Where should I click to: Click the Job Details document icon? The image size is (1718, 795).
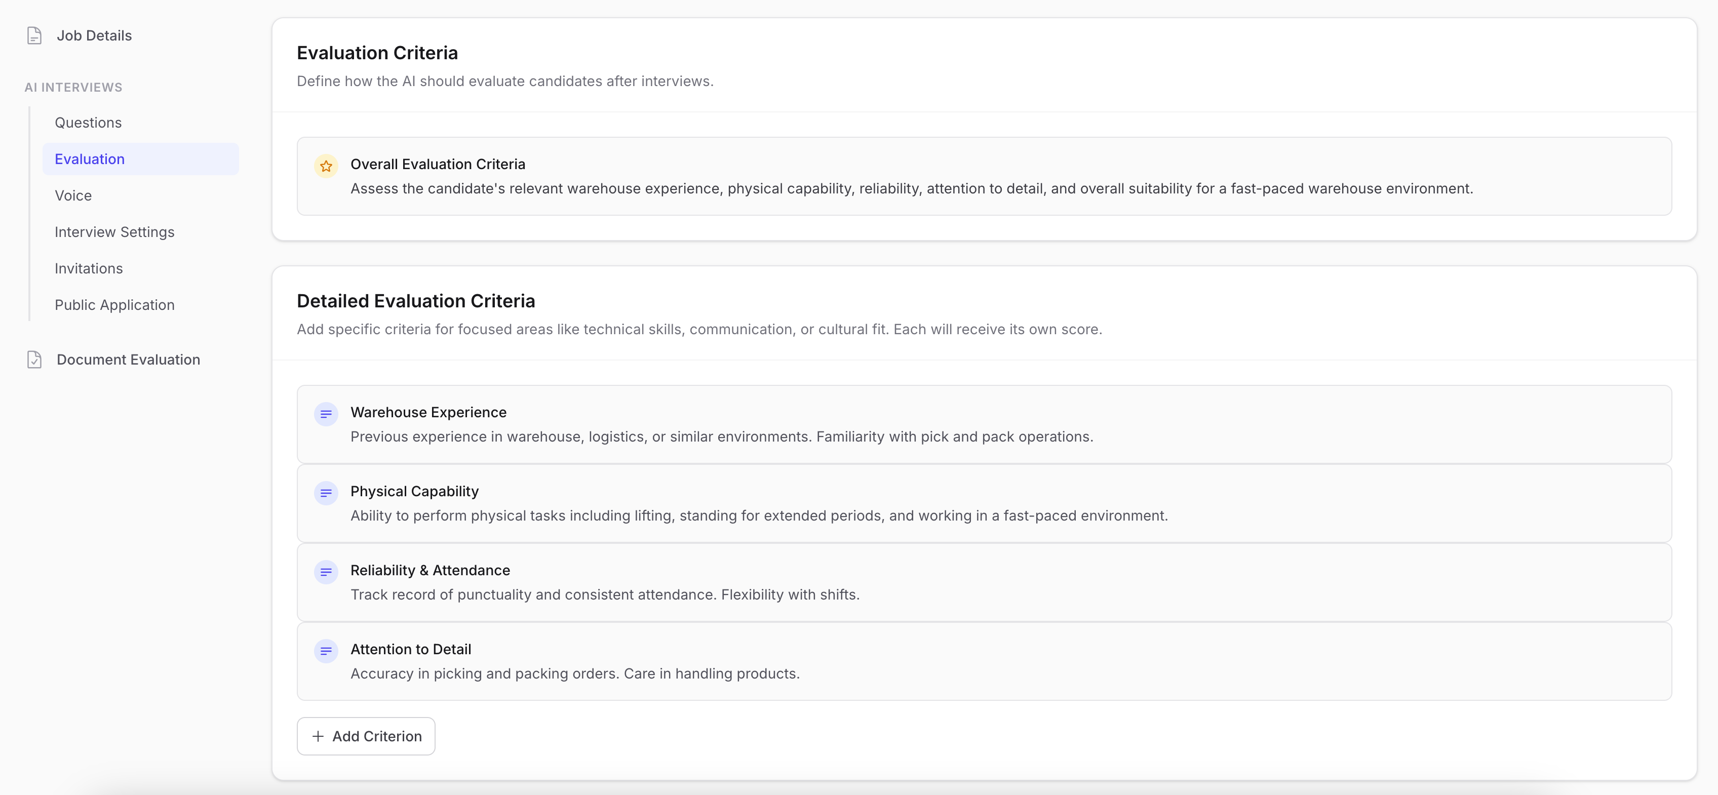pos(34,35)
